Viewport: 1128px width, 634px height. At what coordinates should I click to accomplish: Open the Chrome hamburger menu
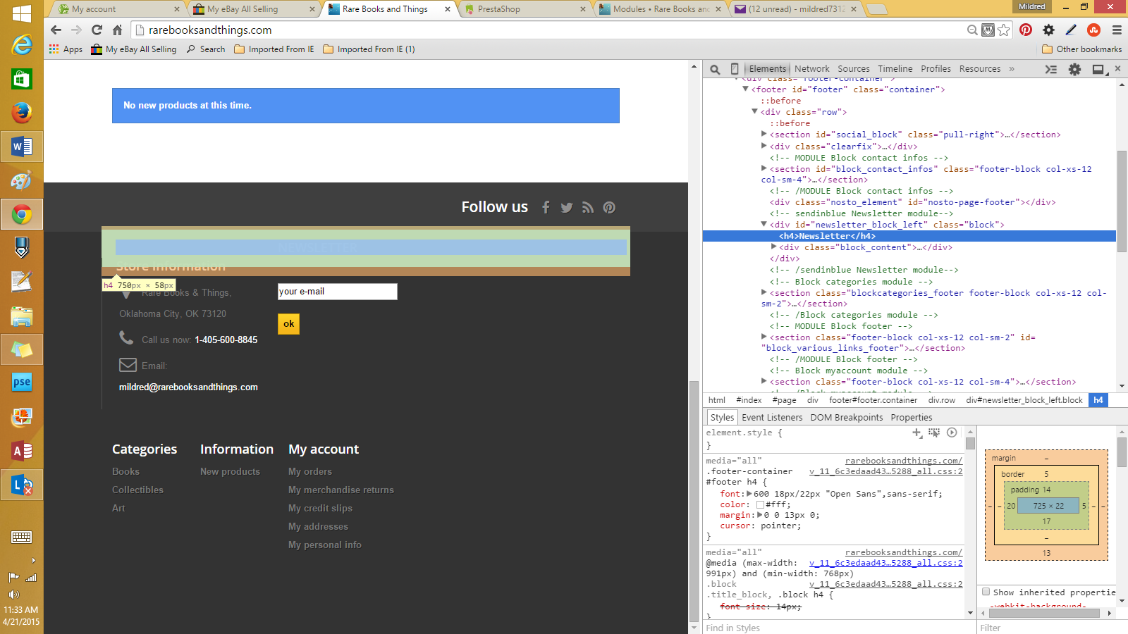pyautogui.click(x=1117, y=30)
